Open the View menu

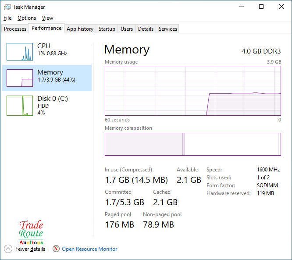click(x=47, y=18)
